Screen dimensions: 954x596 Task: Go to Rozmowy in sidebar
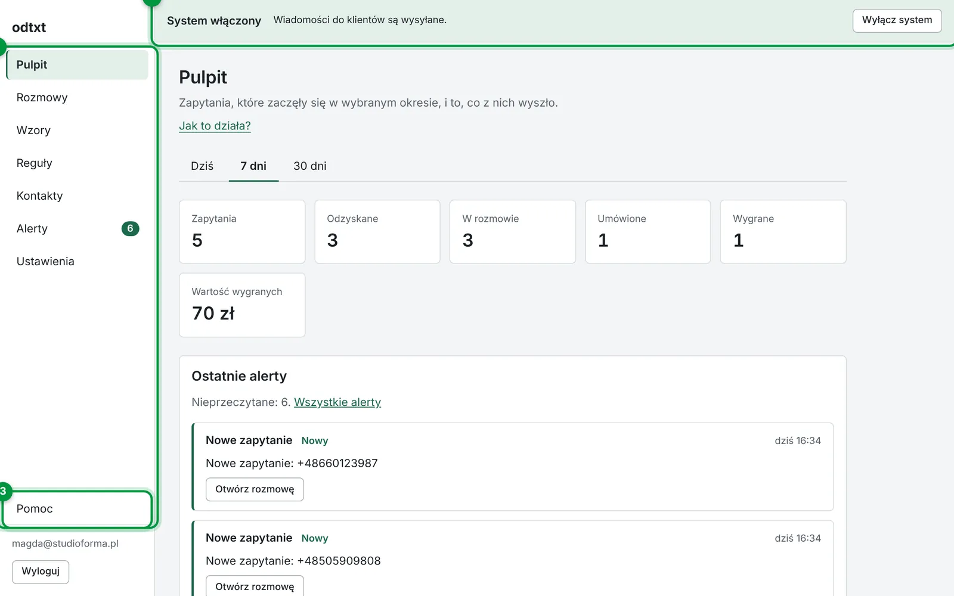77,97
